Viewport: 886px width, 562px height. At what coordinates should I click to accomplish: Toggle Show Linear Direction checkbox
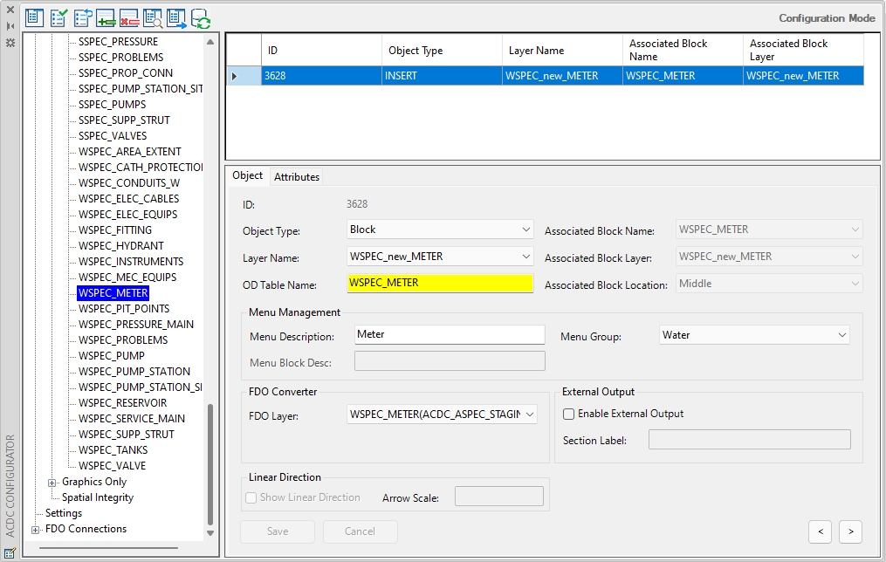[x=251, y=497]
